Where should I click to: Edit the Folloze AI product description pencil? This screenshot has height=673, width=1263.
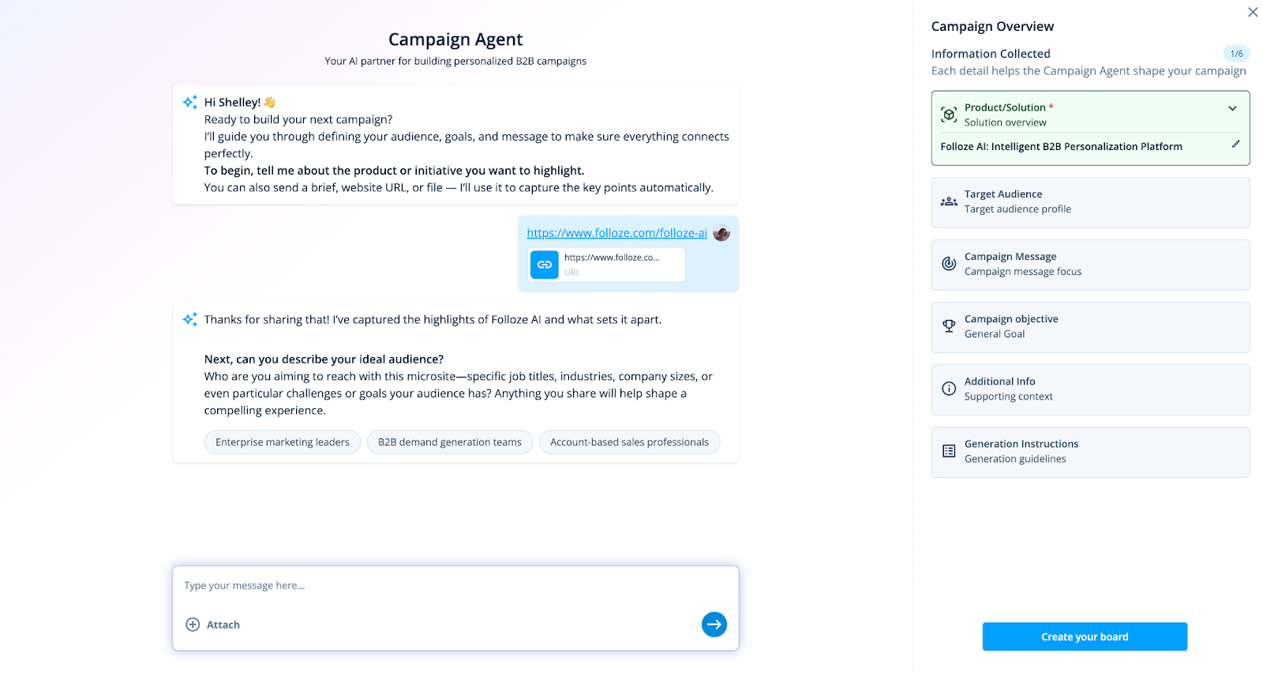point(1235,145)
